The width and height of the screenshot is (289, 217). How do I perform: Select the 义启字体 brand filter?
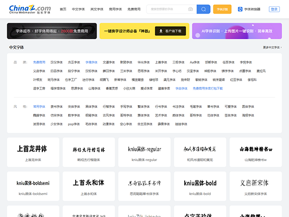(39, 71)
